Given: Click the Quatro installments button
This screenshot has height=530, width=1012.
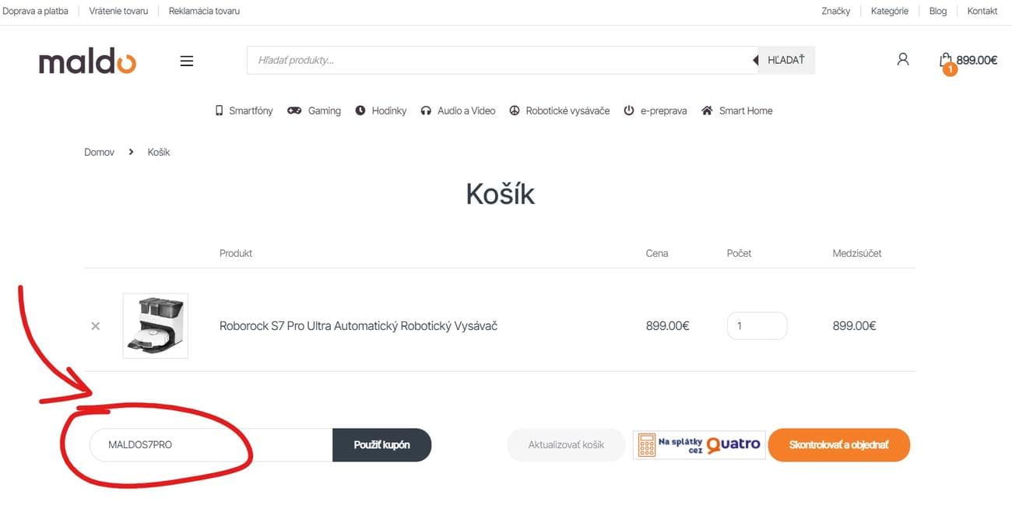Looking at the screenshot, I should pos(698,444).
